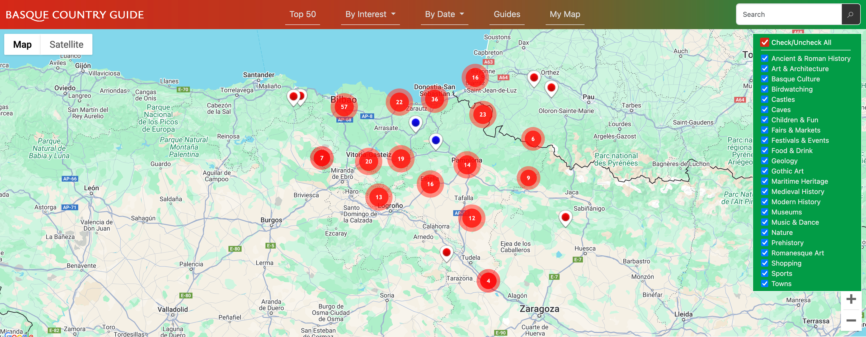Open the Bayonne cluster marker 16
Image resolution: width=866 pixels, height=337 pixels.
[x=475, y=77]
